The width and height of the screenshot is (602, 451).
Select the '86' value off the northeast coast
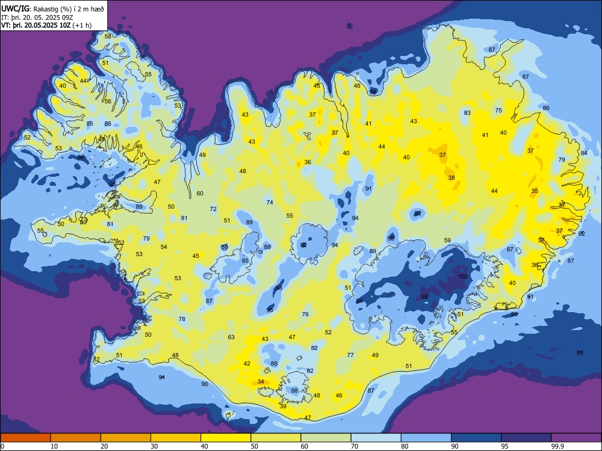[x=546, y=108]
